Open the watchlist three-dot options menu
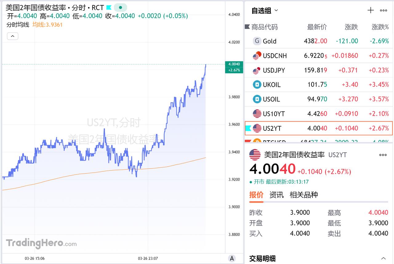The height and width of the screenshot is (264, 394). click(x=383, y=10)
